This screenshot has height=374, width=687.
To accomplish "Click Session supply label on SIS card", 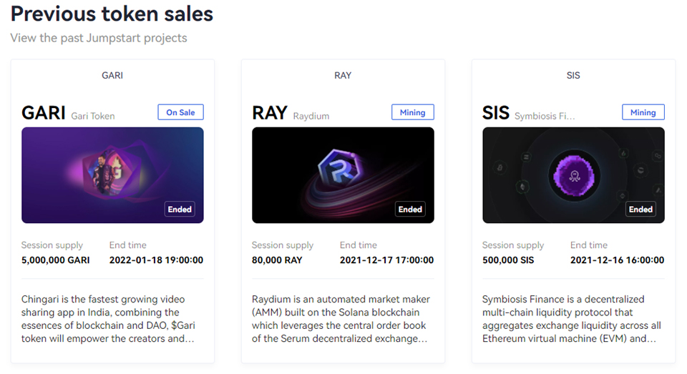I will pos(513,245).
